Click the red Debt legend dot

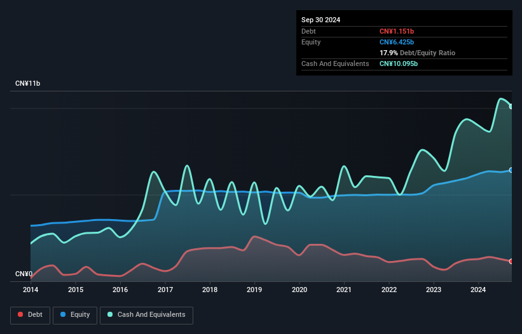pos(20,314)
